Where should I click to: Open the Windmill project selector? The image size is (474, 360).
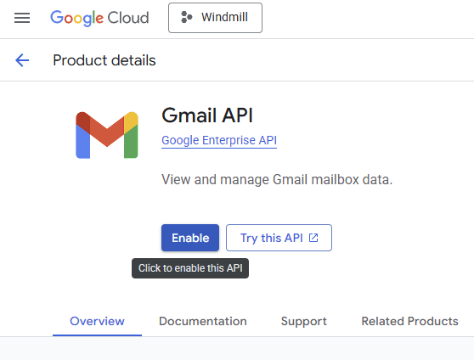pyautogui.click(x=215, y=18)
